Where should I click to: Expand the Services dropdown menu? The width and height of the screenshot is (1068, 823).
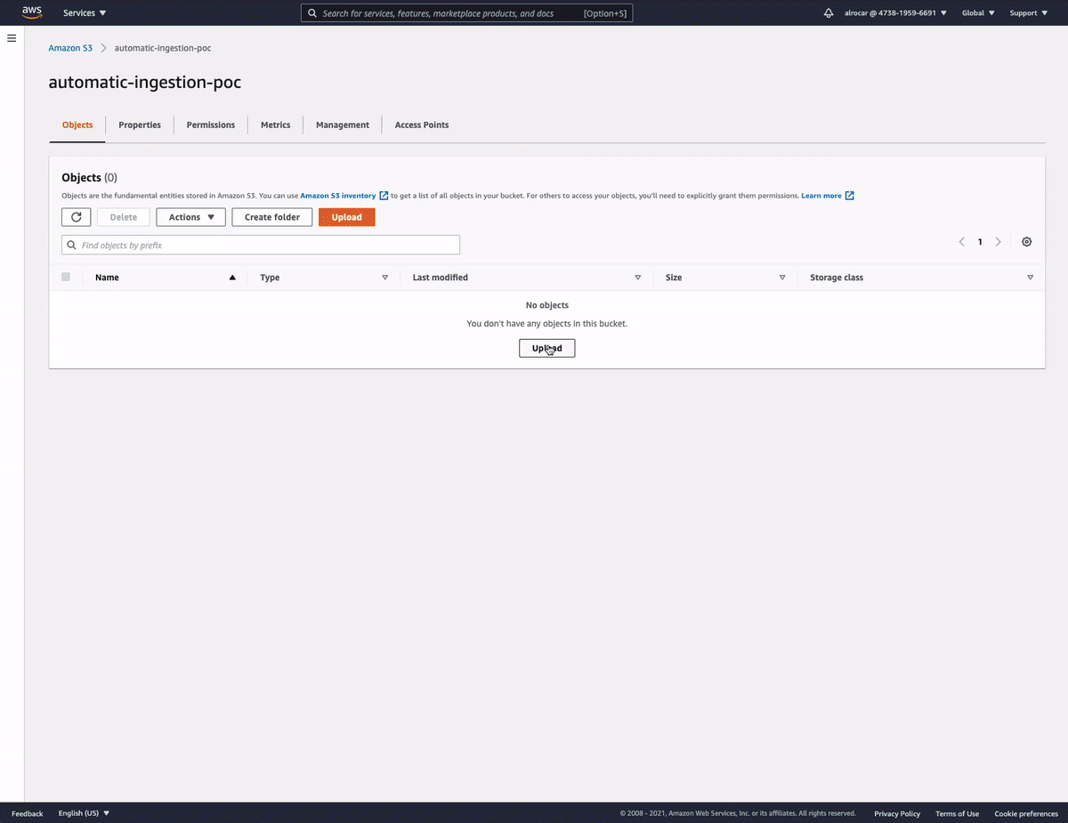pos(85,13)
